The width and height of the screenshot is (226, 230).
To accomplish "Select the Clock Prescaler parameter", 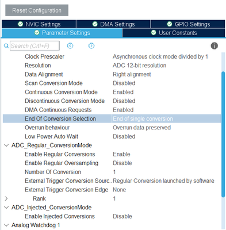I will pos(44,56).
